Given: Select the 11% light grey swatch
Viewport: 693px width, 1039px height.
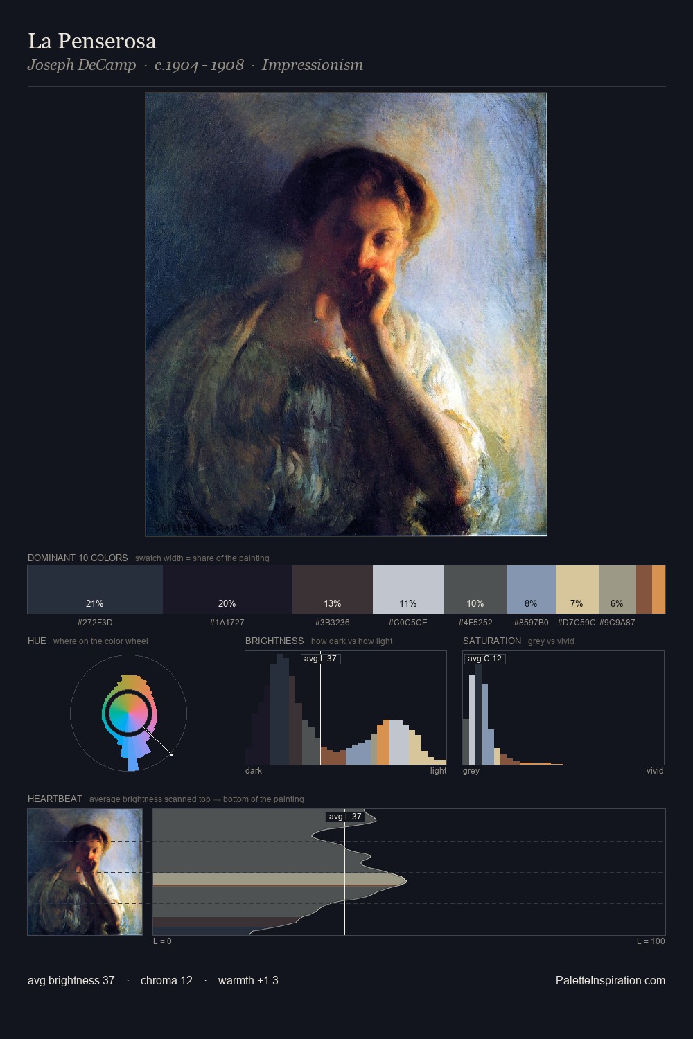Looking at the screenshot, I should (408, 589).
